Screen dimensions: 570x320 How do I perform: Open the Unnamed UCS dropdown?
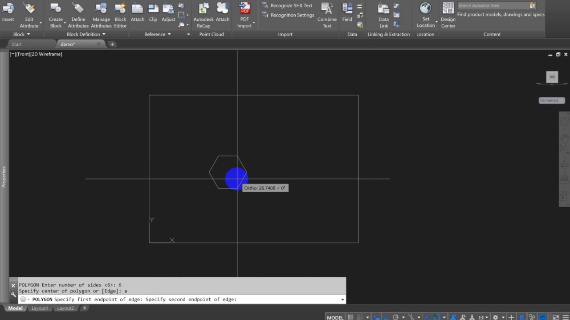(x=552, y=100)
